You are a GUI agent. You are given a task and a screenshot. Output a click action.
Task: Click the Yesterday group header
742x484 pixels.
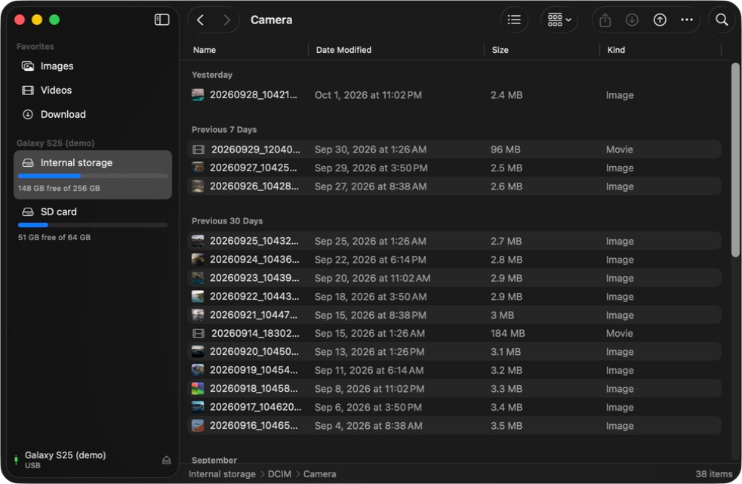pos(212,75)
